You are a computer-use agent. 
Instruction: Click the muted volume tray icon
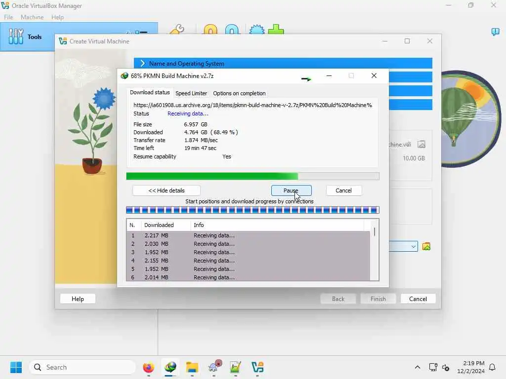446,367
